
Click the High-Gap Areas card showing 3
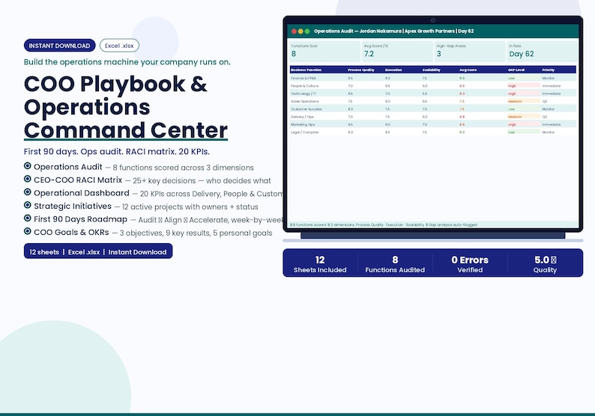[469, 51]
